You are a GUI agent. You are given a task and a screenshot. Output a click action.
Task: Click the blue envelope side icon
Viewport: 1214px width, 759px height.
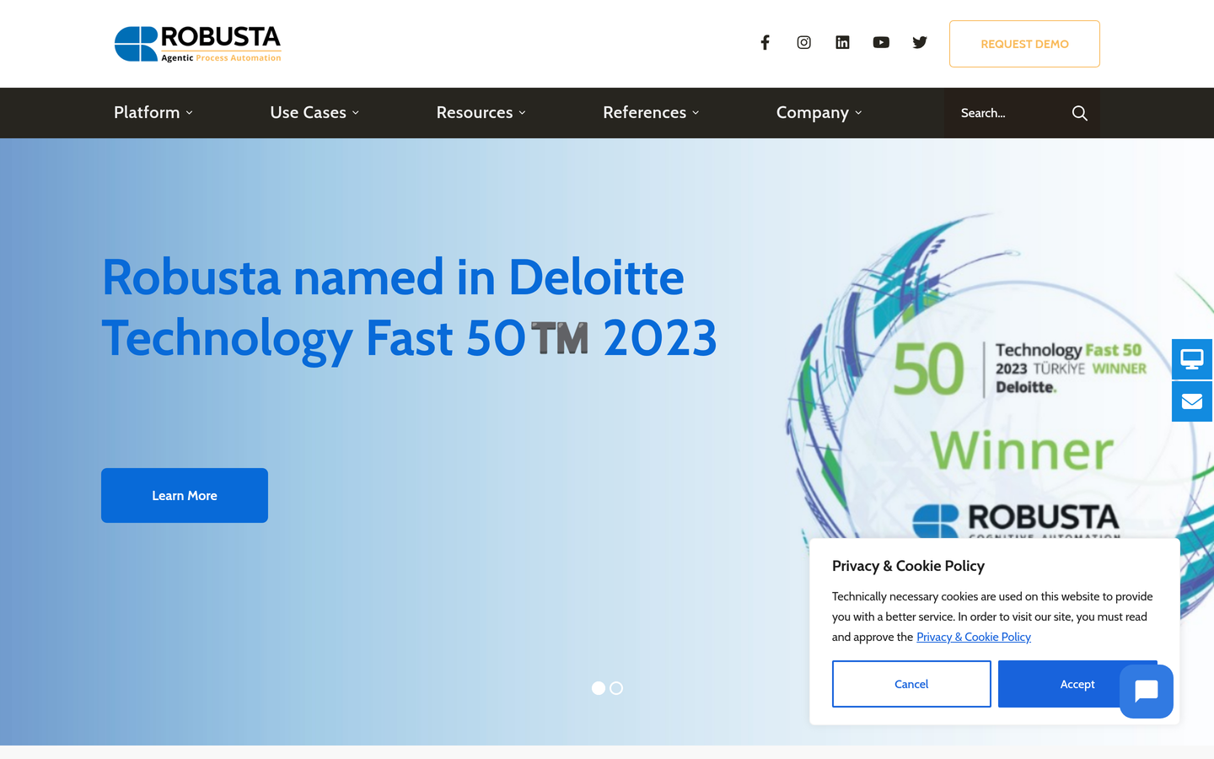(1192, 401)
